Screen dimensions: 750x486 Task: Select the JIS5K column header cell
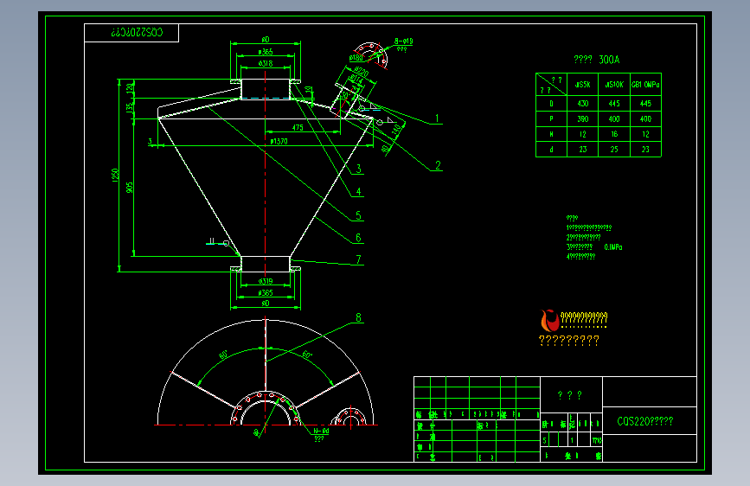(x=582, y=85)
